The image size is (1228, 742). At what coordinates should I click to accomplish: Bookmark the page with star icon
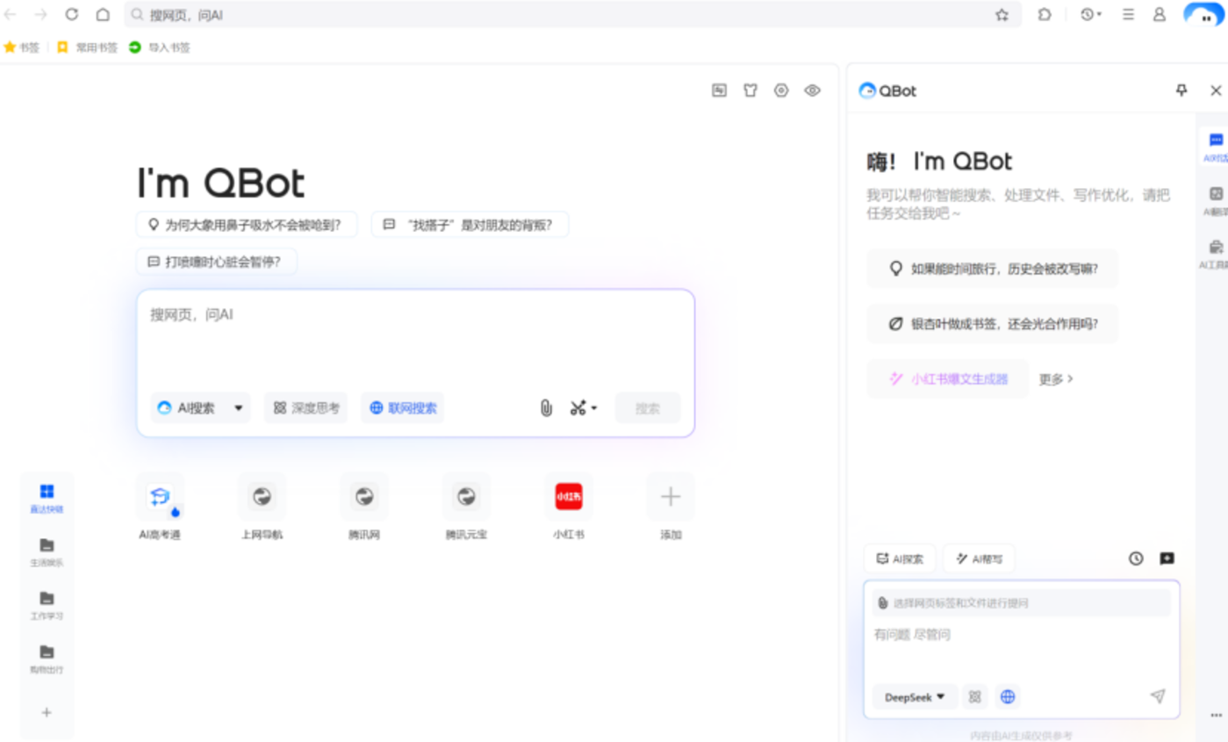(1002, 14)
